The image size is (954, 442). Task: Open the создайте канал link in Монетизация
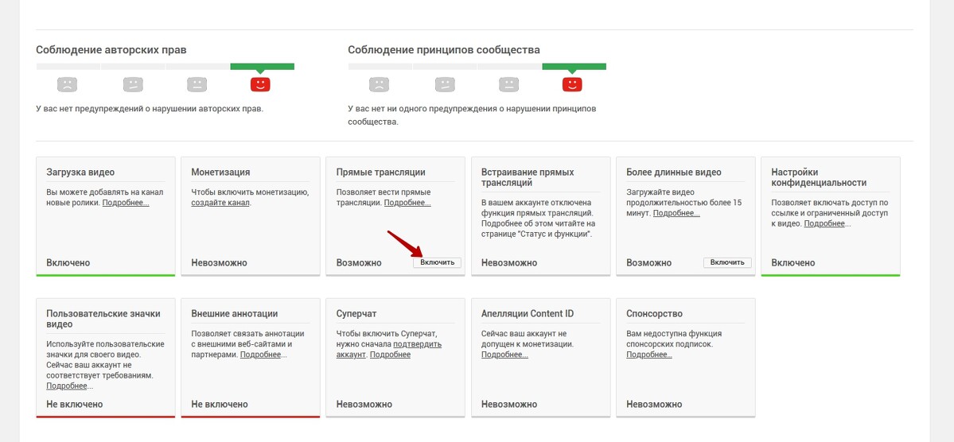coord(220,203)
